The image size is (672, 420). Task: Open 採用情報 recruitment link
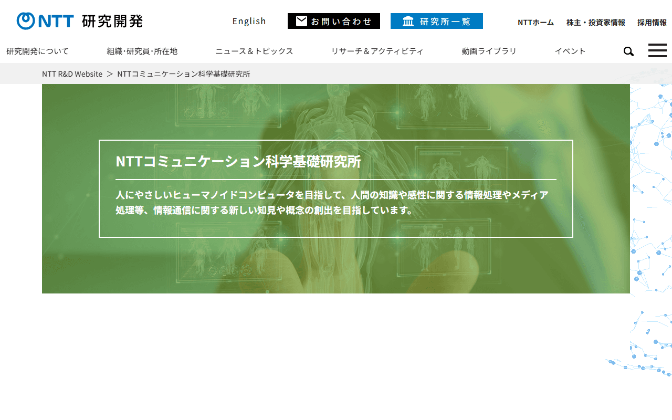[x=652, y=23]
